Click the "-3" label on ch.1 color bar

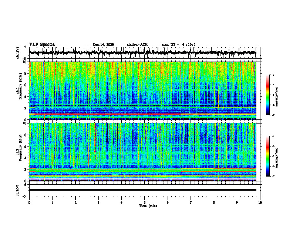[x=273, y=75]
